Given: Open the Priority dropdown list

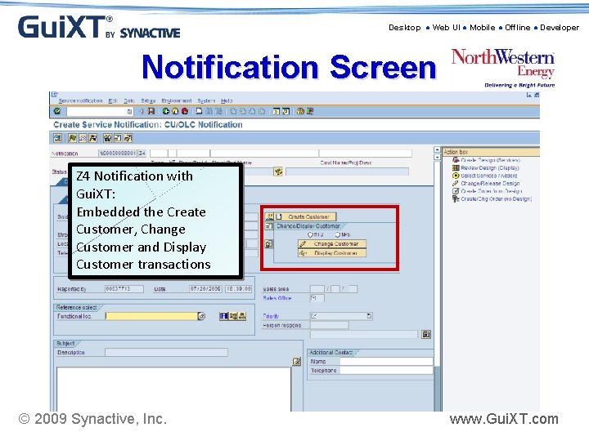Looking at the screenshot, I should (369, 316).
